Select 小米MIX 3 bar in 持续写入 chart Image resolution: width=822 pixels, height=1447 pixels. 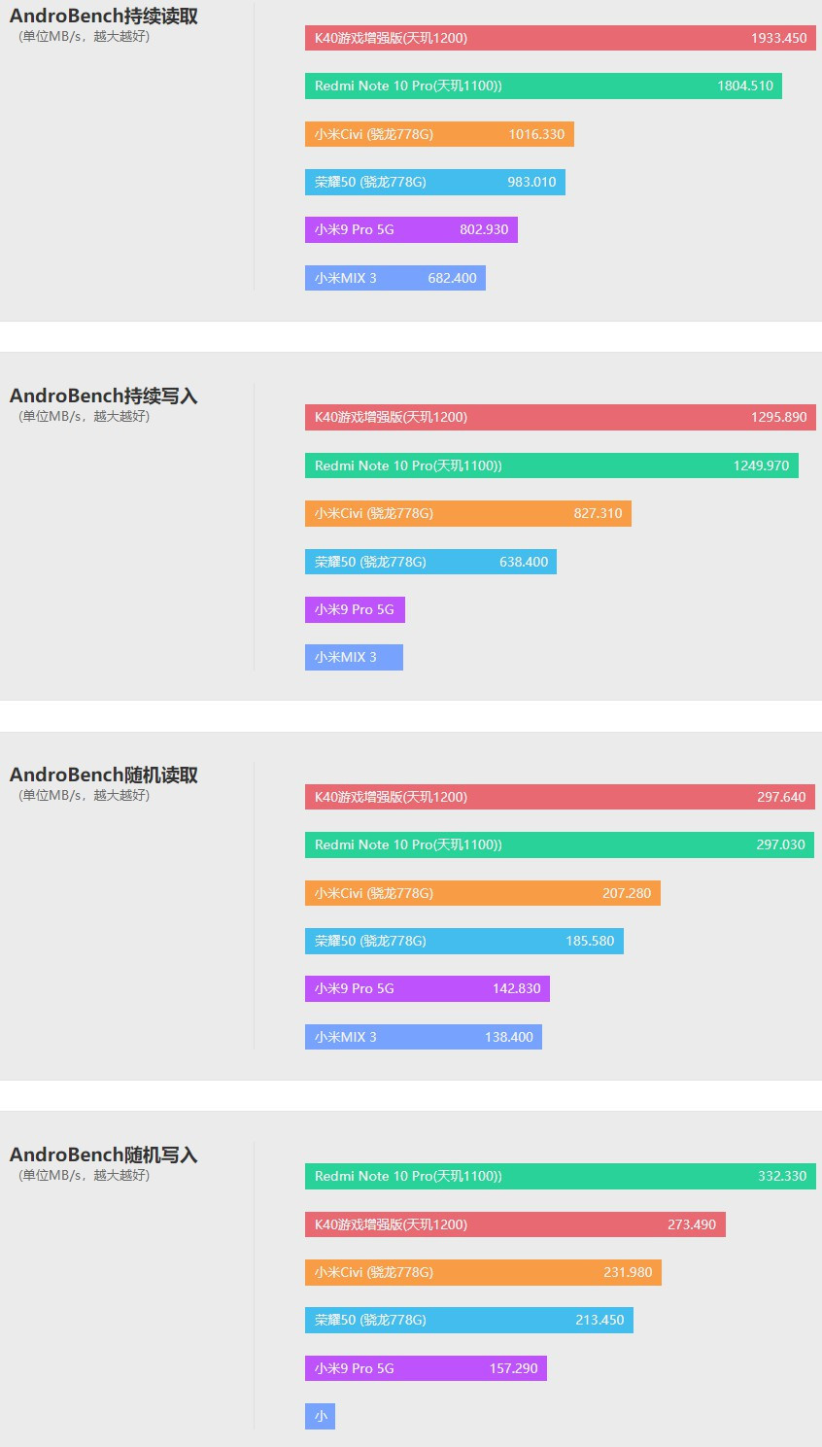coord(354,657)
